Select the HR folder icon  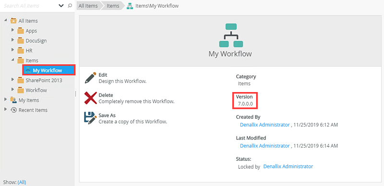[21, 51]
